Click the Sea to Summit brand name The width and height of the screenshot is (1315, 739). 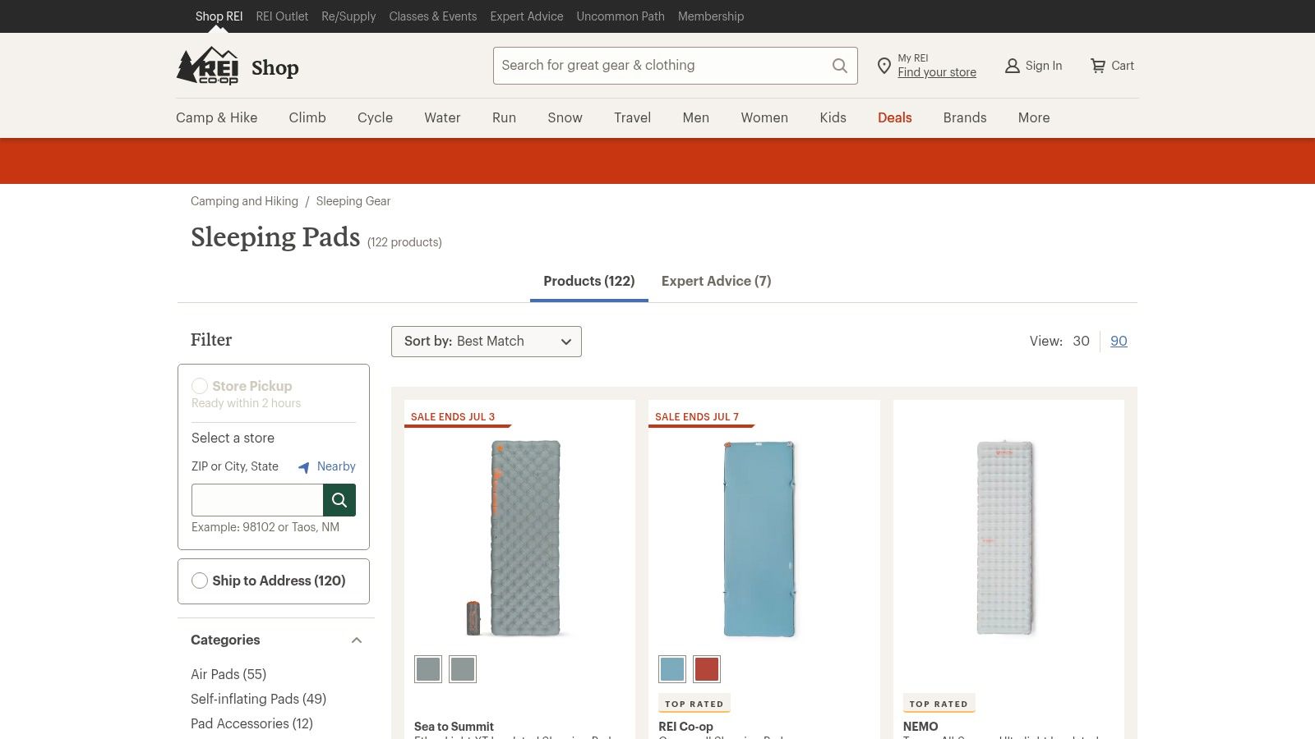coord(454,727)
